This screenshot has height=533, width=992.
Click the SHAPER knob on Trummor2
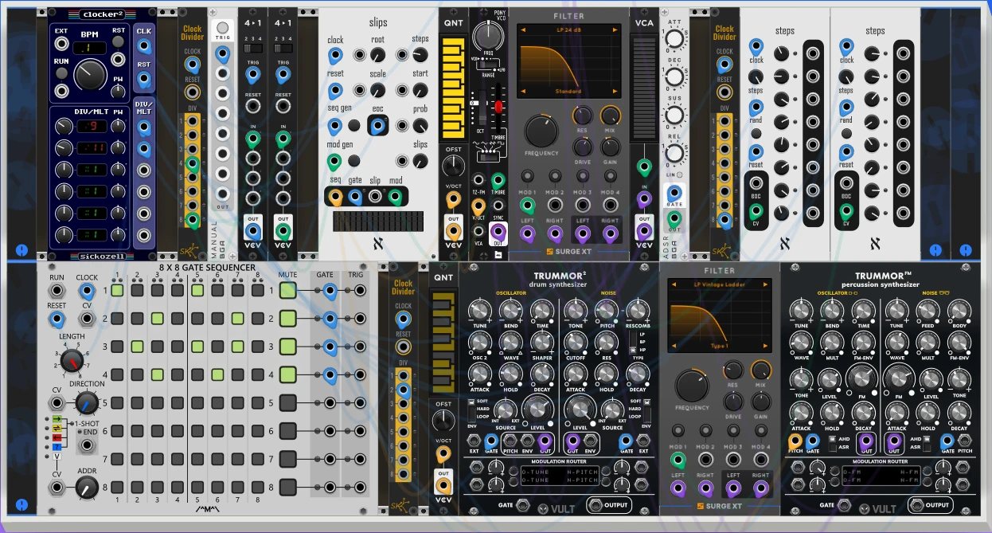[541, 342]
